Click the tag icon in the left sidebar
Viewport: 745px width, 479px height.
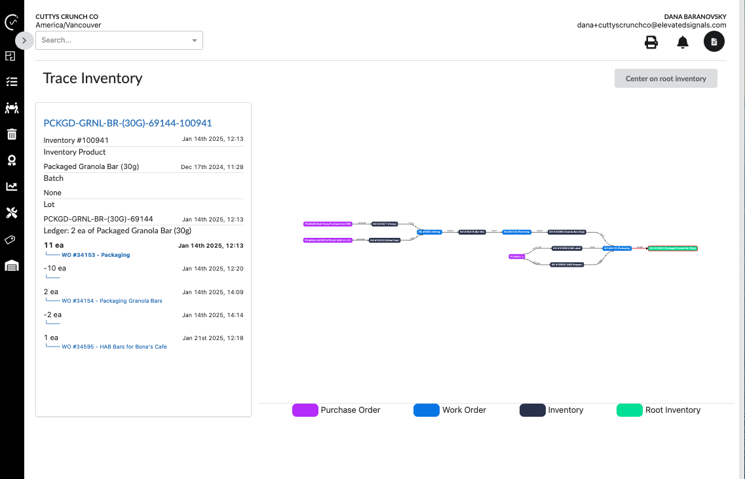click(x=11, y=239)
